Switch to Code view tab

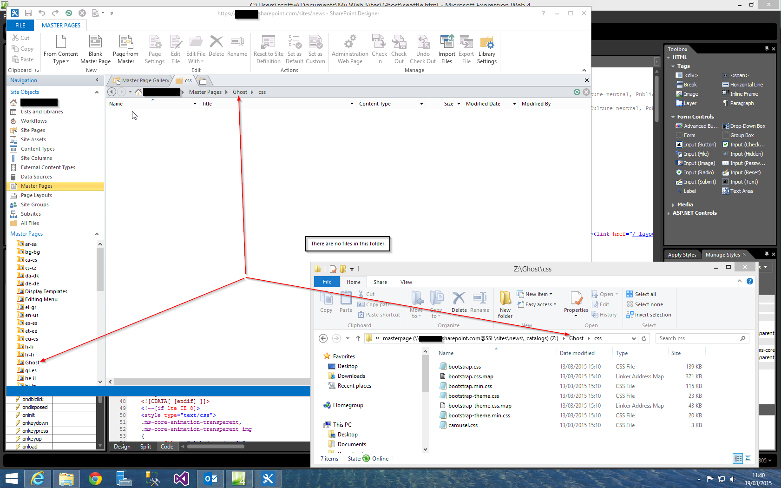coord(167,447)
